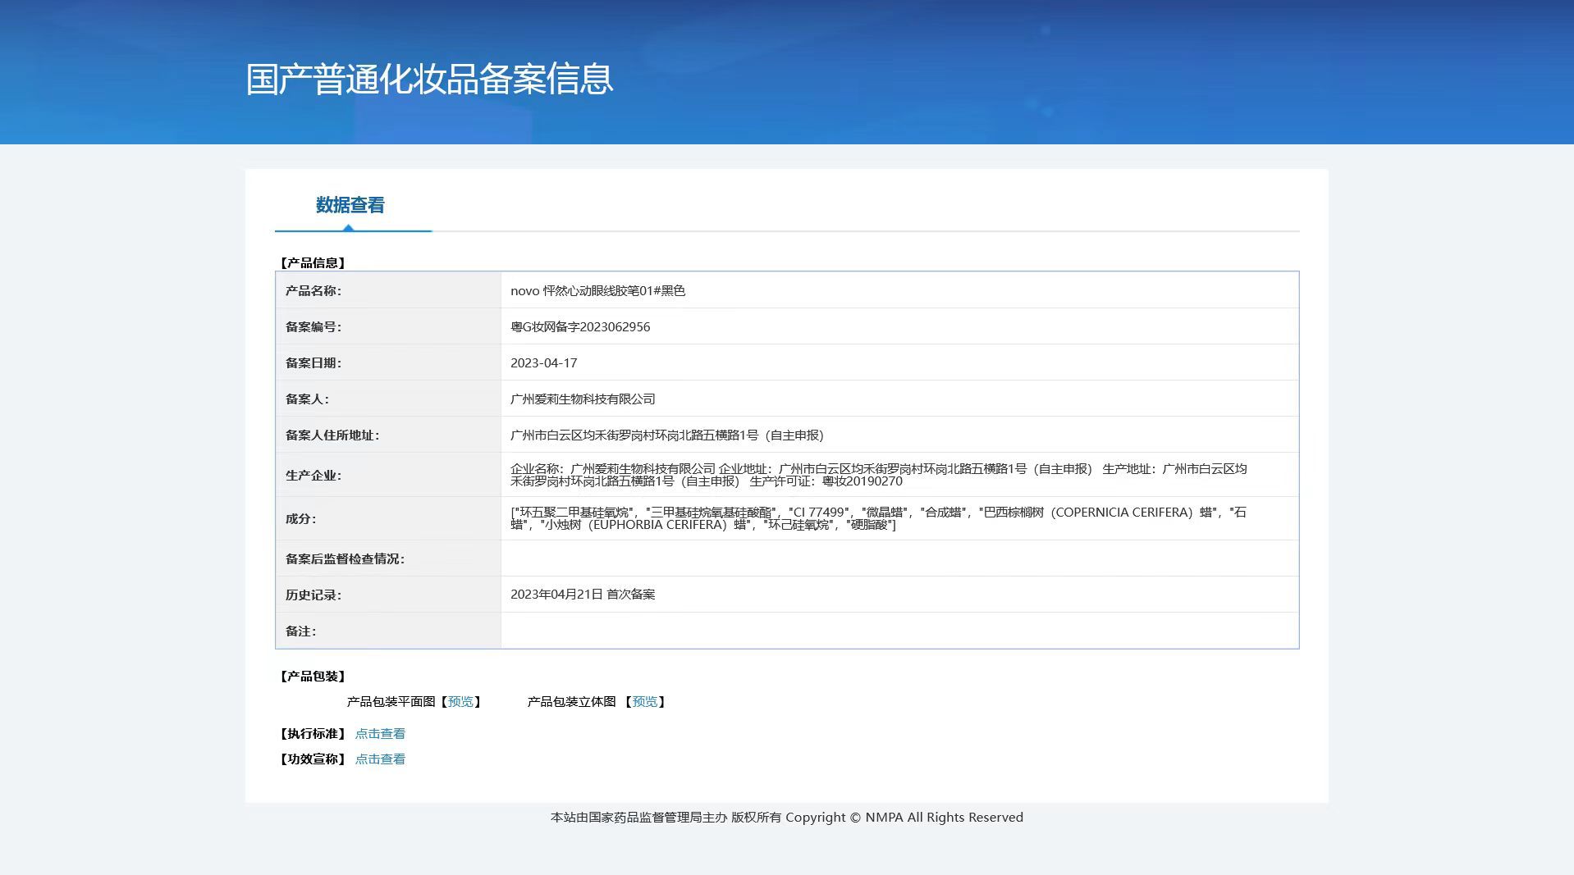Click the 【产品包装】 section heading

point(313,677)
